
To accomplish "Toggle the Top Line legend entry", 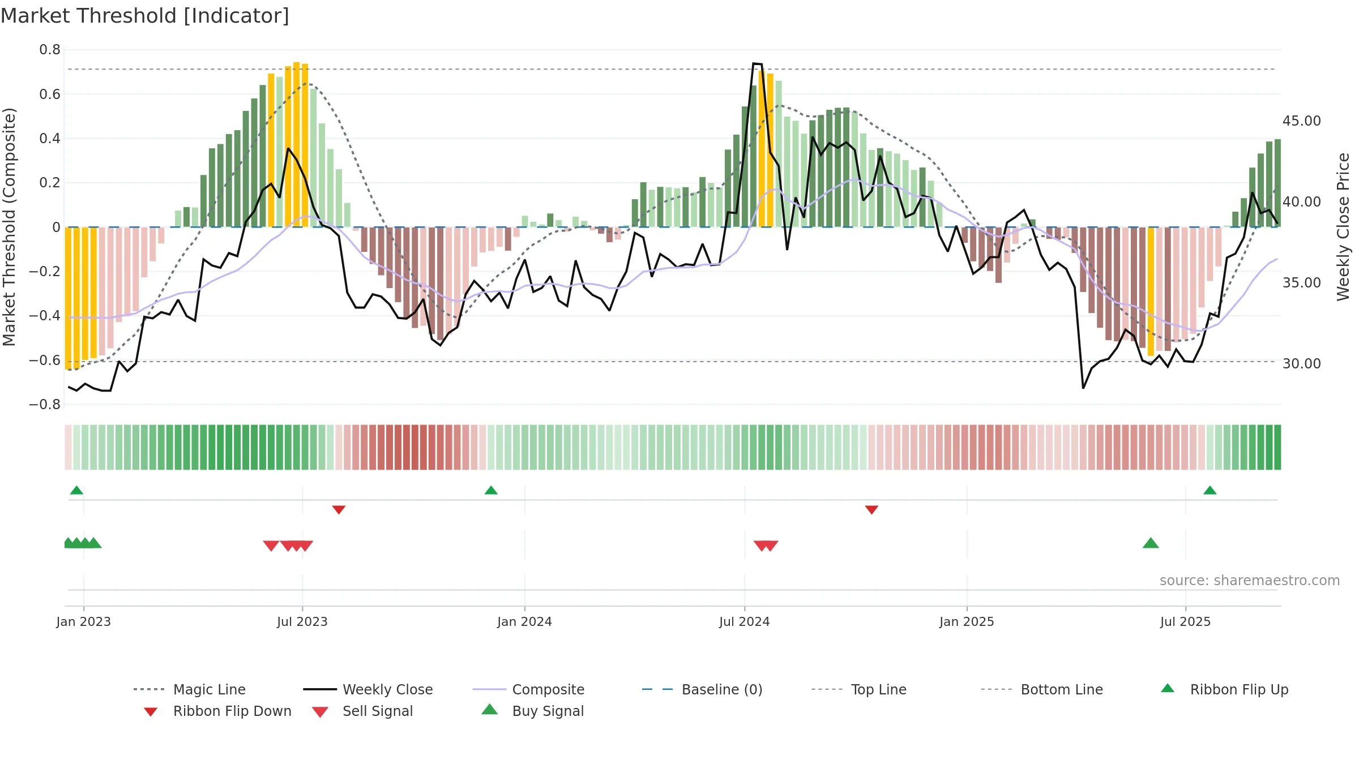I will (858, 689).
